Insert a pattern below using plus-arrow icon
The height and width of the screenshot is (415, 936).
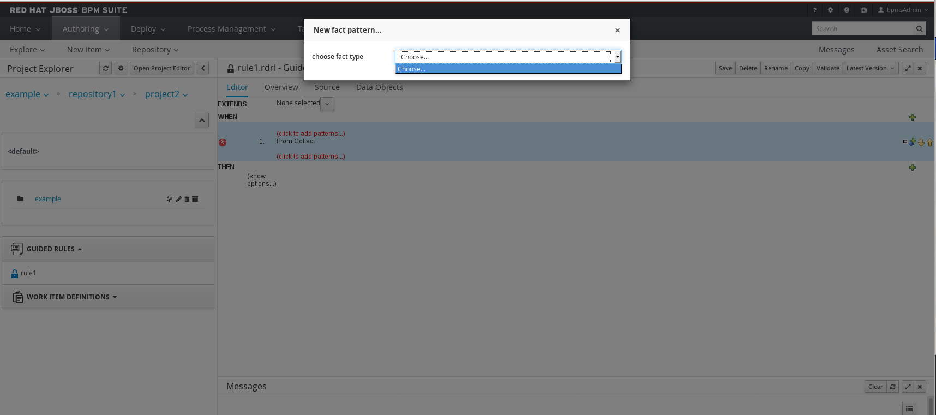pyautogui.click(x=913, y=142)
